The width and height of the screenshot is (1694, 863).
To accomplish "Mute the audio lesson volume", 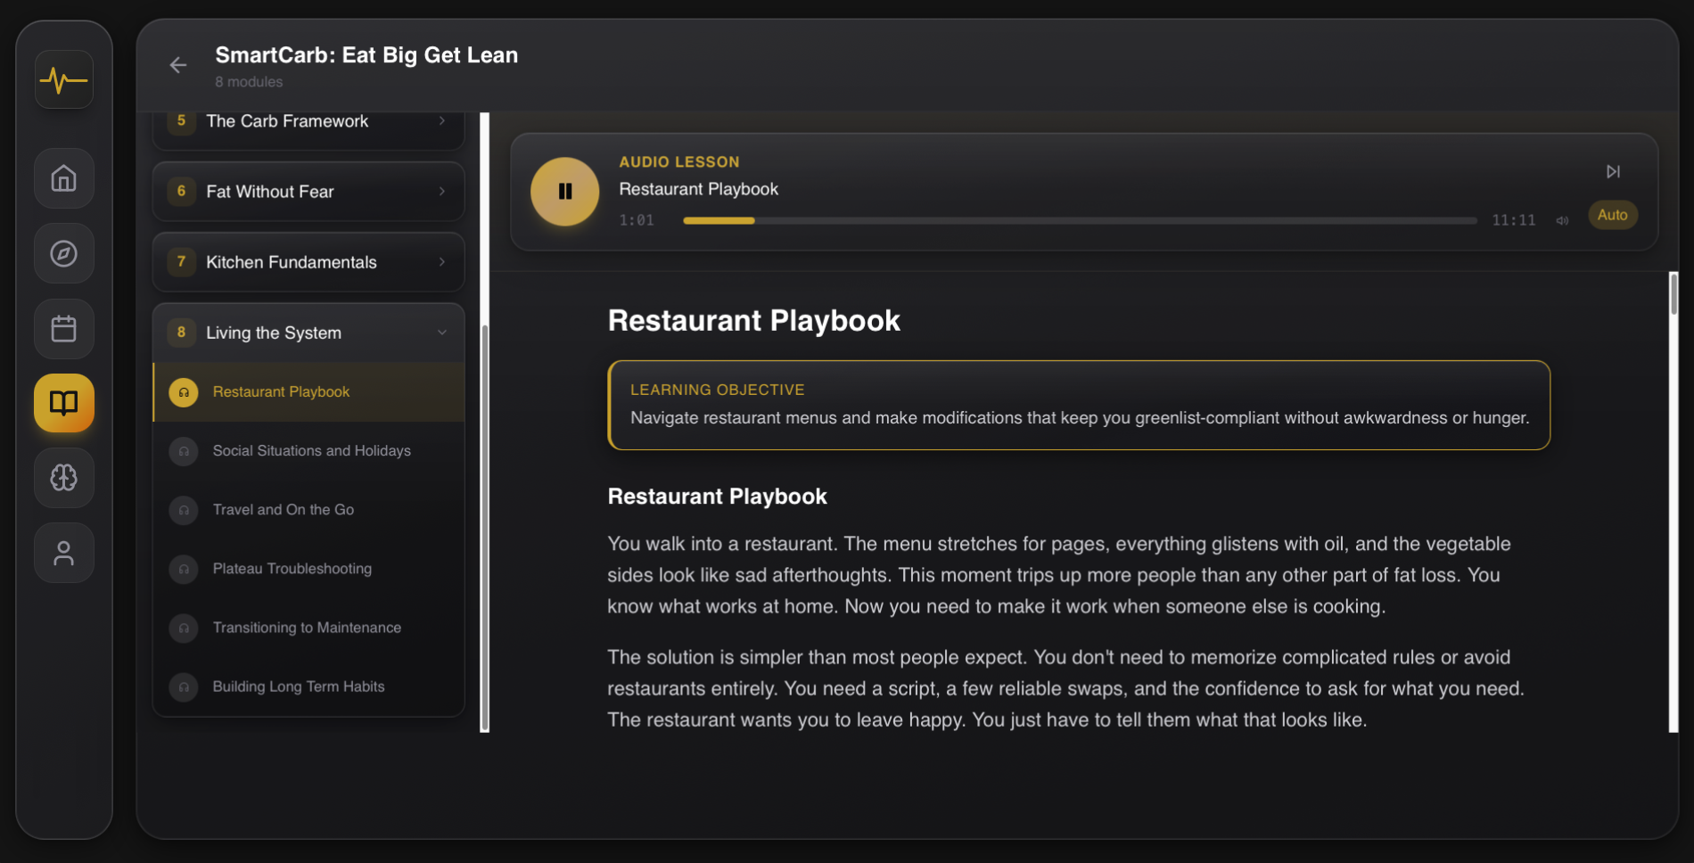I will click(x=1561, y=220).
